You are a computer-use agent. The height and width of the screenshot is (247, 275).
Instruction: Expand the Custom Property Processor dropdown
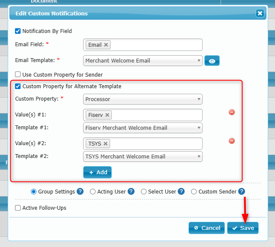[143, 99]
